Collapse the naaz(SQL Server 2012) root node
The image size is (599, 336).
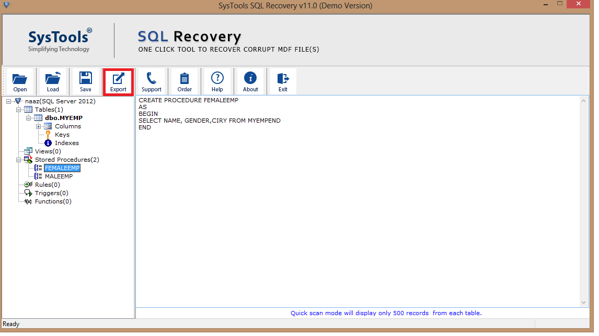[8, 101]
